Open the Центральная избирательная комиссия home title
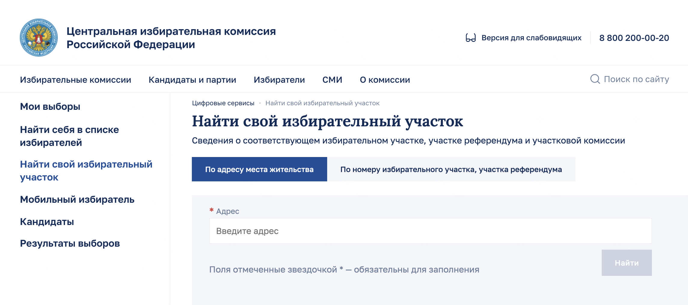The width and height of the screenshot is (688, 305). click(171, 38)
